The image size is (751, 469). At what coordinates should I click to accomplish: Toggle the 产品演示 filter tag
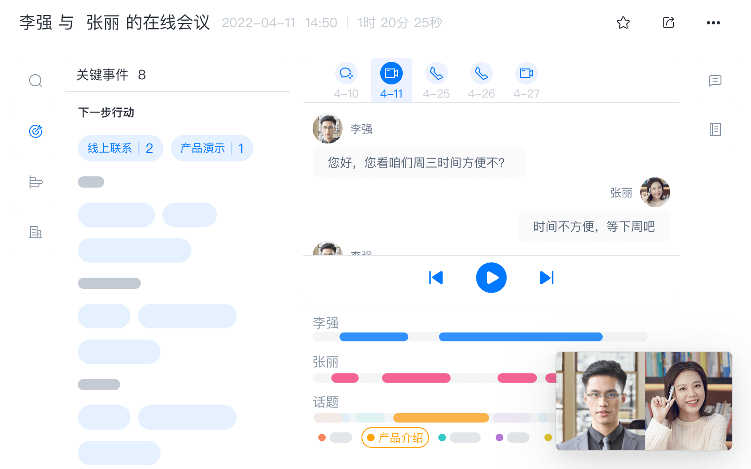[212, 148]
